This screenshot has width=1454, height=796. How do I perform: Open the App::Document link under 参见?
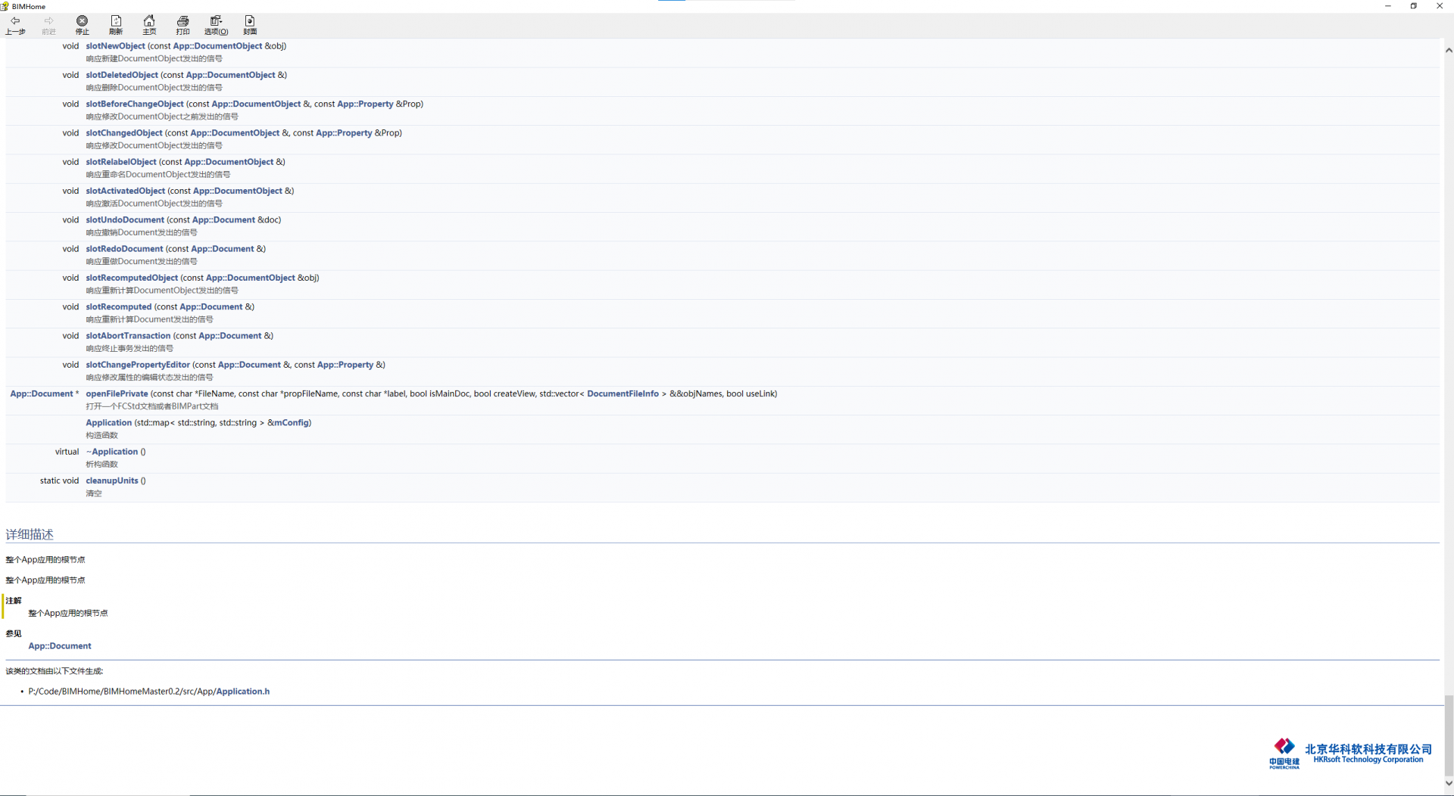(x=60, y=646)
